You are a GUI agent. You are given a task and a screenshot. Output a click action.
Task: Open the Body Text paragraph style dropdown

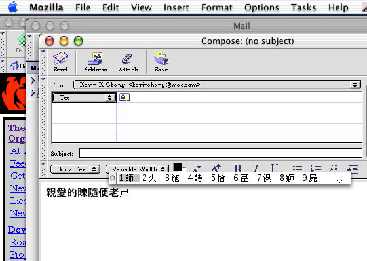[x=75, y=169]
